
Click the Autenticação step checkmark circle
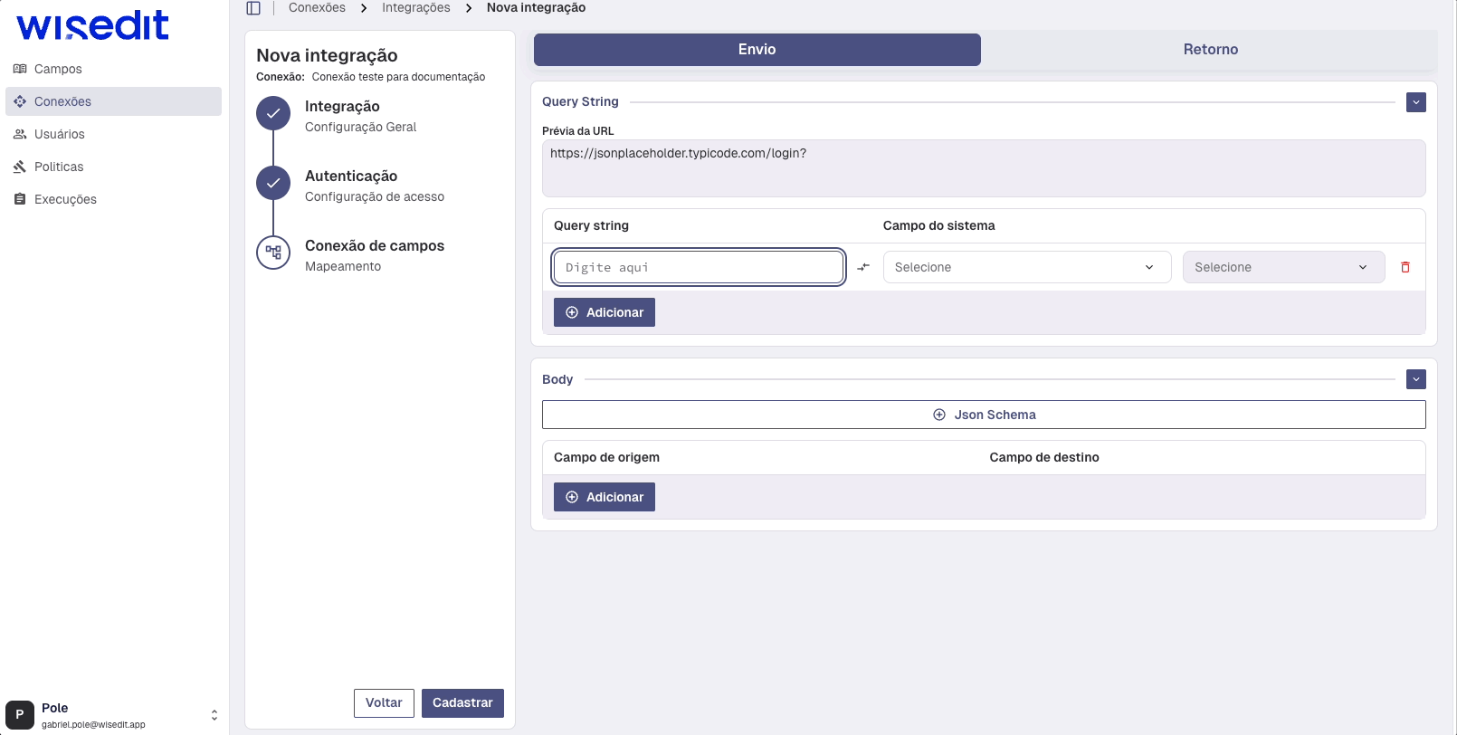click(x=273, y=184)
